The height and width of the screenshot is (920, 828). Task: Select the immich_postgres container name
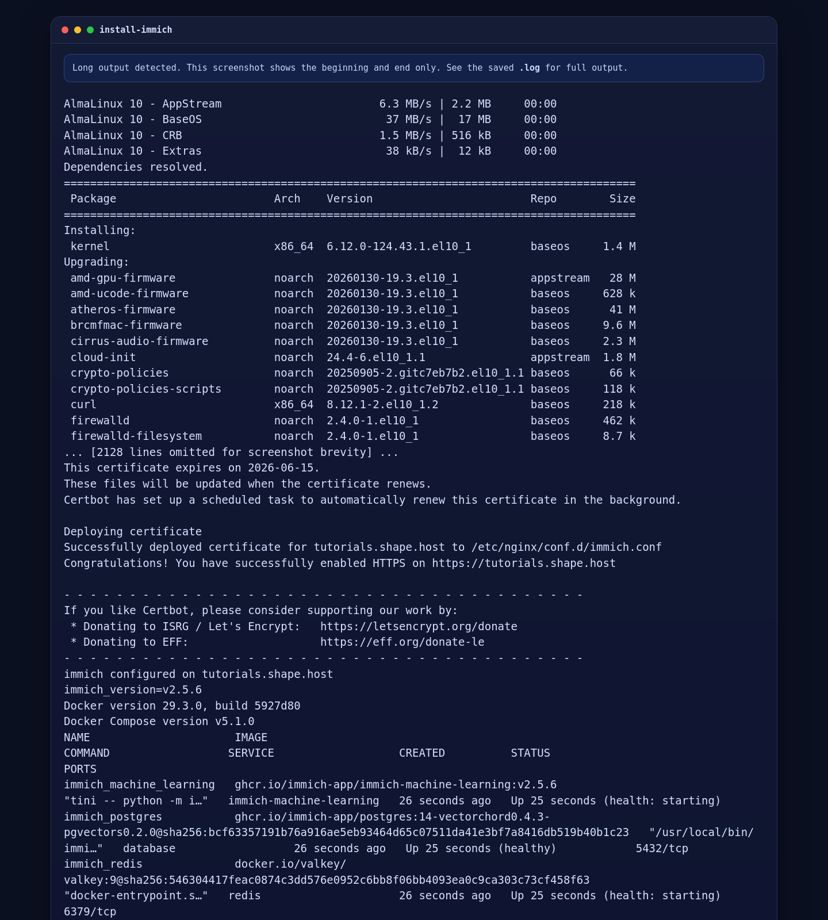coord(113,817)
